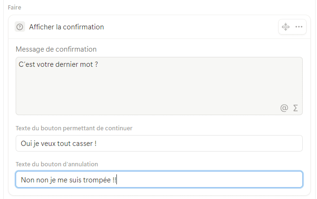Focus the cancel button text field
Viewport: 317px width, 199px height.
pyautogui.click(x=159, y=180)
